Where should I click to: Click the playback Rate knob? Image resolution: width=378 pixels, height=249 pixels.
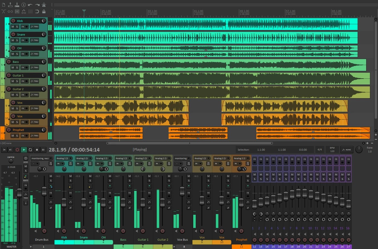[359, 149]
